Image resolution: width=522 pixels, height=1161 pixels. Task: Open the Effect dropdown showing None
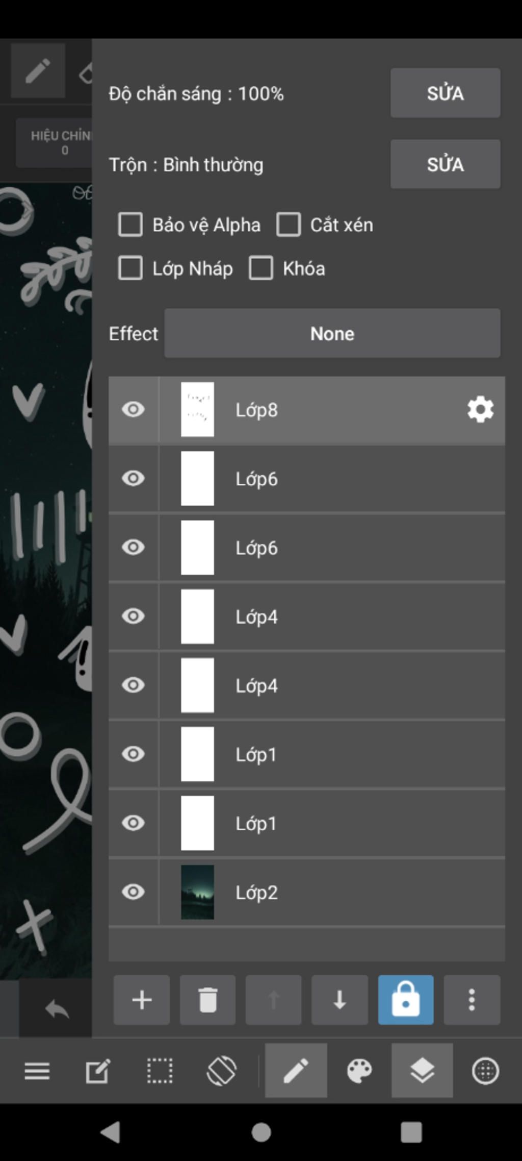click(x=332, y=333)
